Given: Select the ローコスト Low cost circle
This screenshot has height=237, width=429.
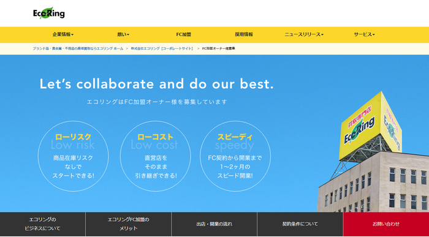Looking at the screenshot, I should point(156,156).
